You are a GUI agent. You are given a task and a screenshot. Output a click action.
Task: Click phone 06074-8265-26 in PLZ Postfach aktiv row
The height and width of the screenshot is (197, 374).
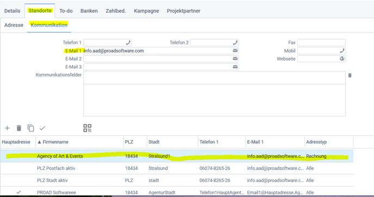[215, 168]
